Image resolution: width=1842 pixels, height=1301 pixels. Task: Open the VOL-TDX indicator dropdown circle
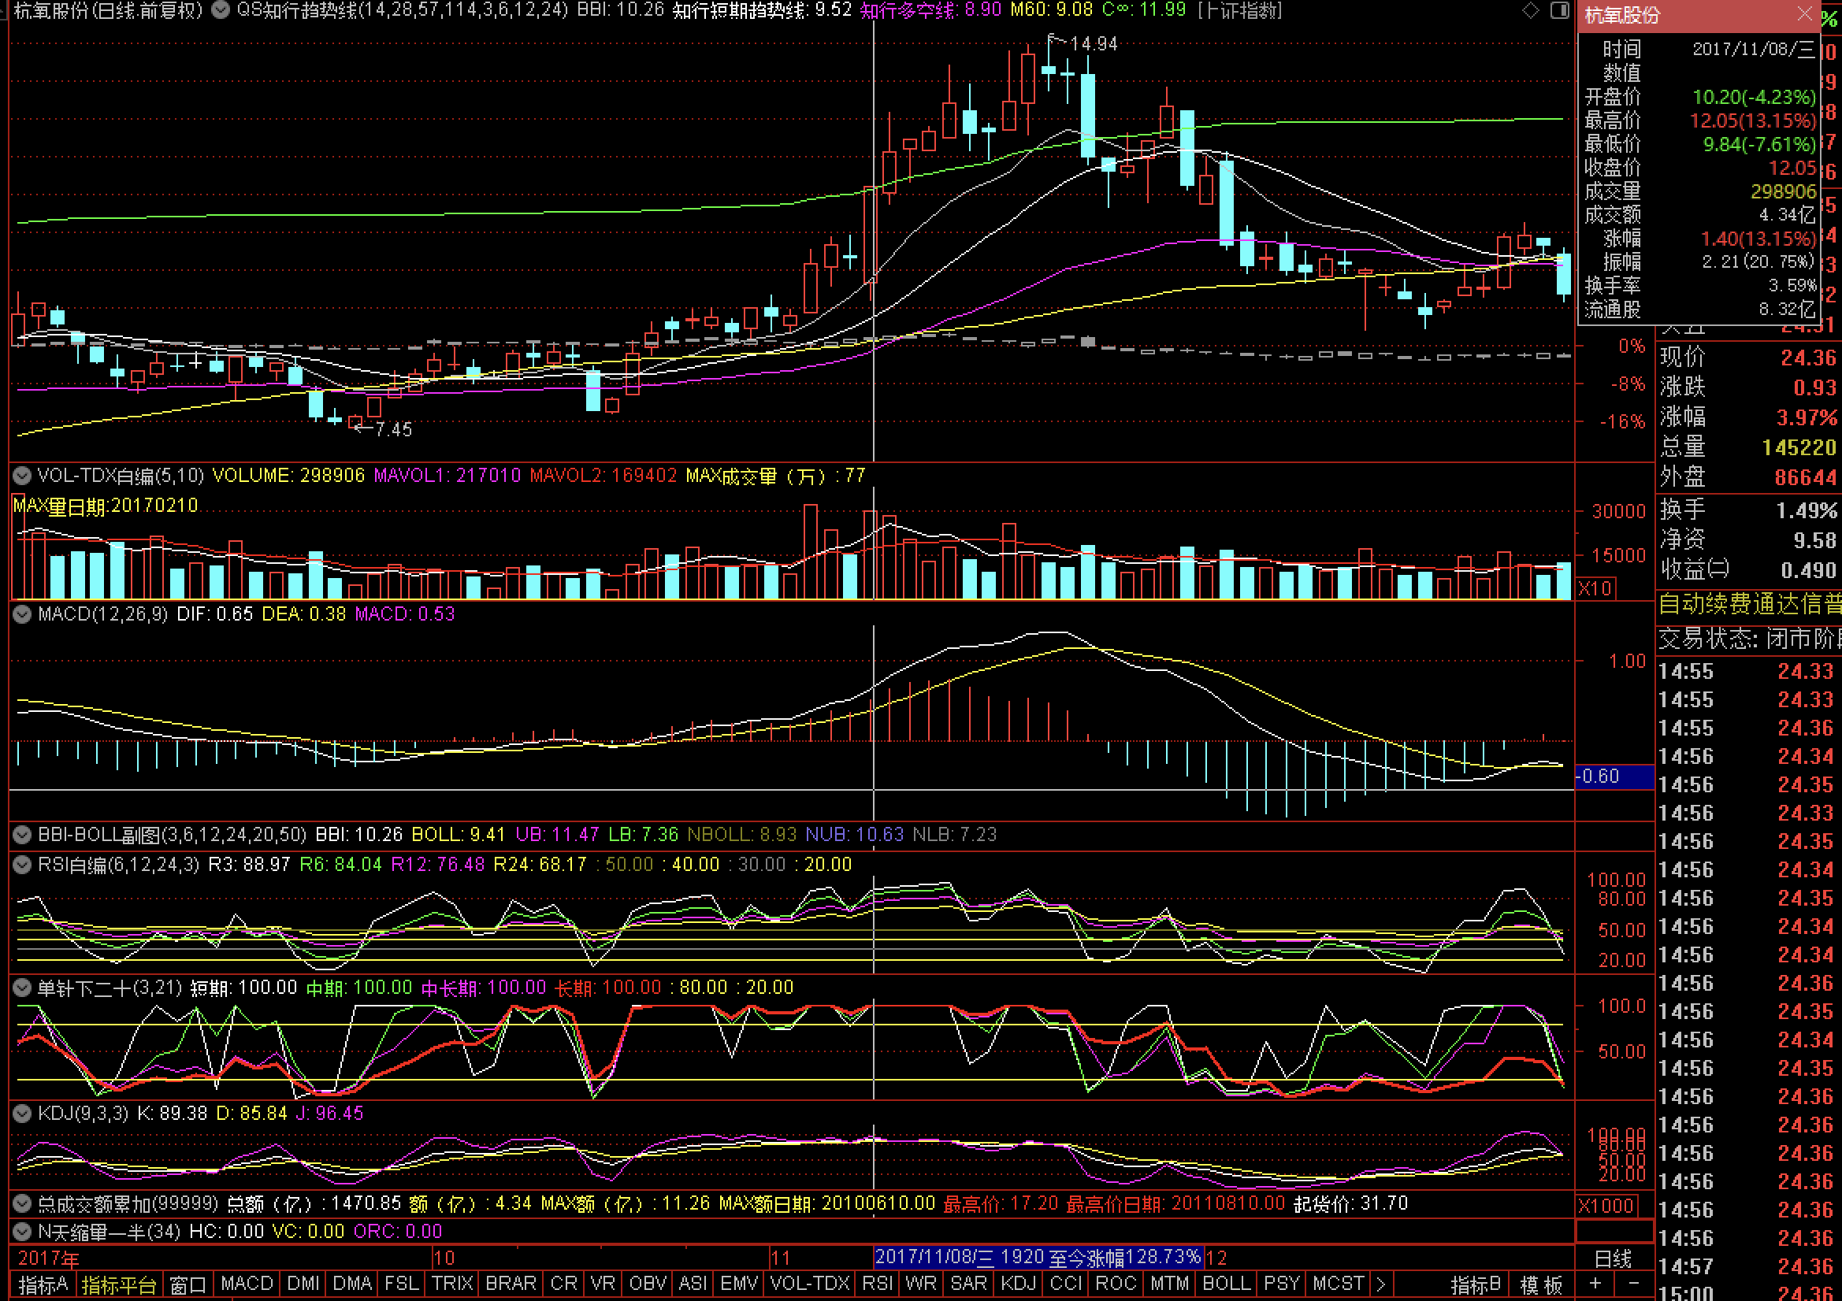coord(21,476)
